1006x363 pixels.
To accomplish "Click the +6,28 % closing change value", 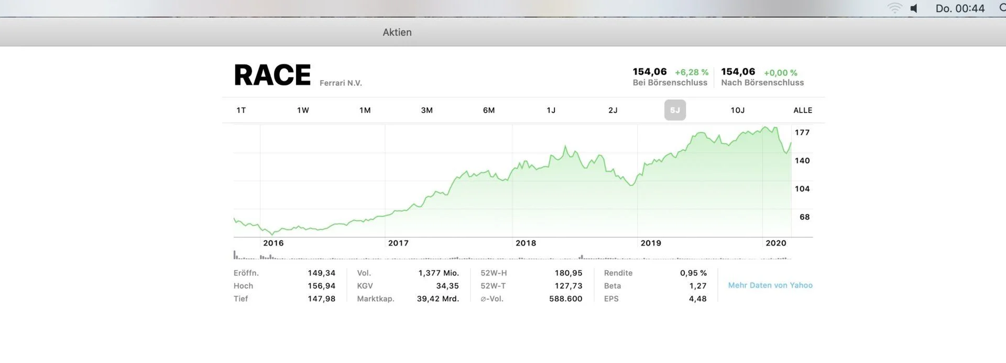I will click(x=692, y=72).
